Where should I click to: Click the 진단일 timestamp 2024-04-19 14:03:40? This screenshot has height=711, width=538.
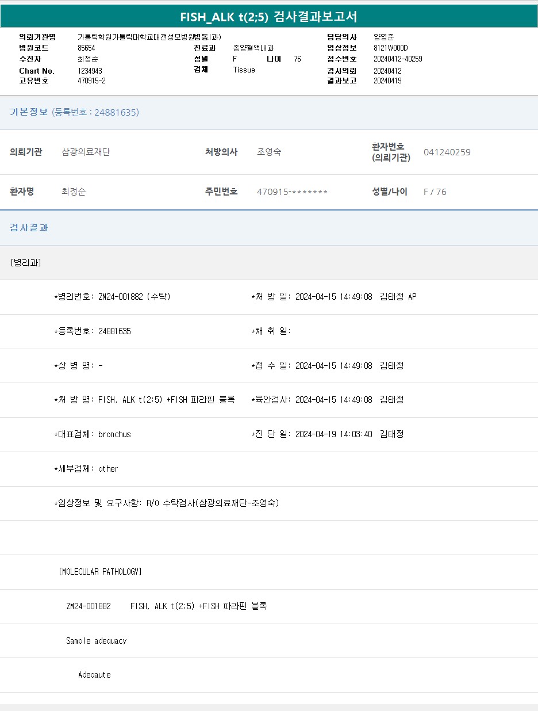[x=333, y=434]
